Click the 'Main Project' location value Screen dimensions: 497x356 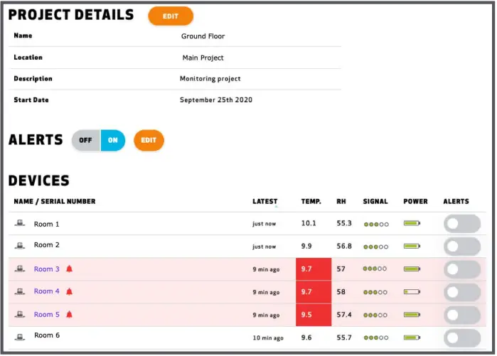point(203,58)
